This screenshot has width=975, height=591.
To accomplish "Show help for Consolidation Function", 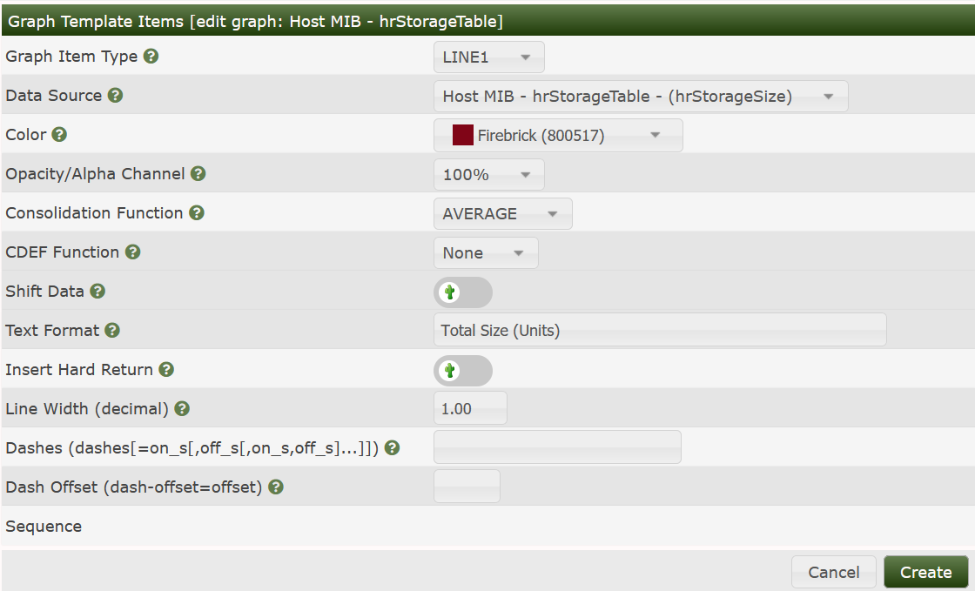I will coord(197,213).
